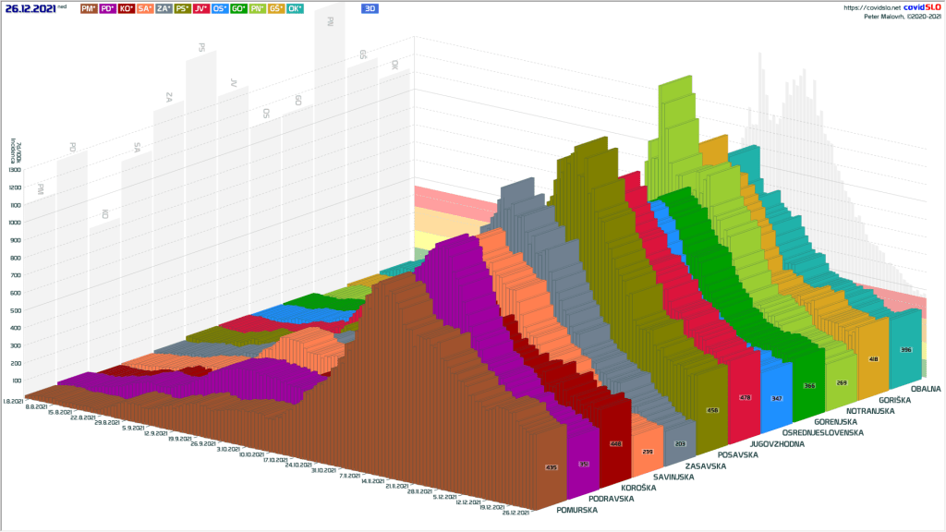Switch view with the 3D button
The height and width of the screenshot is (532, 946).
370,8
